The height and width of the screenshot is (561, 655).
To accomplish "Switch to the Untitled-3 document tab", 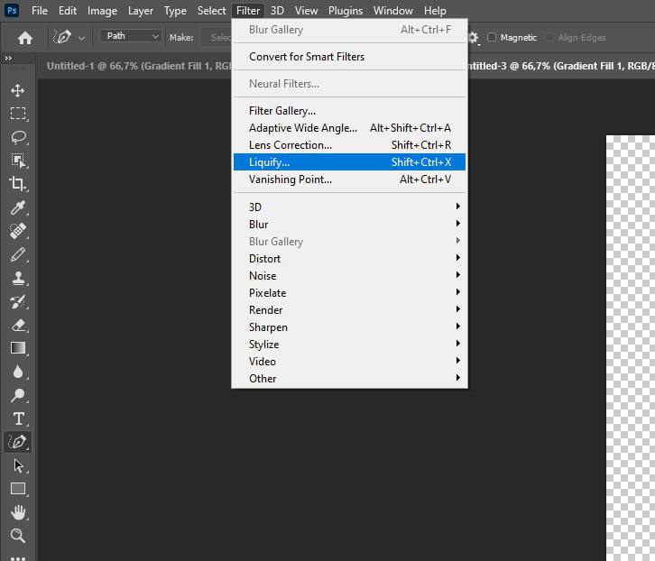I will [x=561, y=66].
